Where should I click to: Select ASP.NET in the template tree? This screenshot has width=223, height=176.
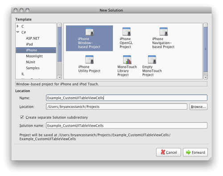[33, 38]
